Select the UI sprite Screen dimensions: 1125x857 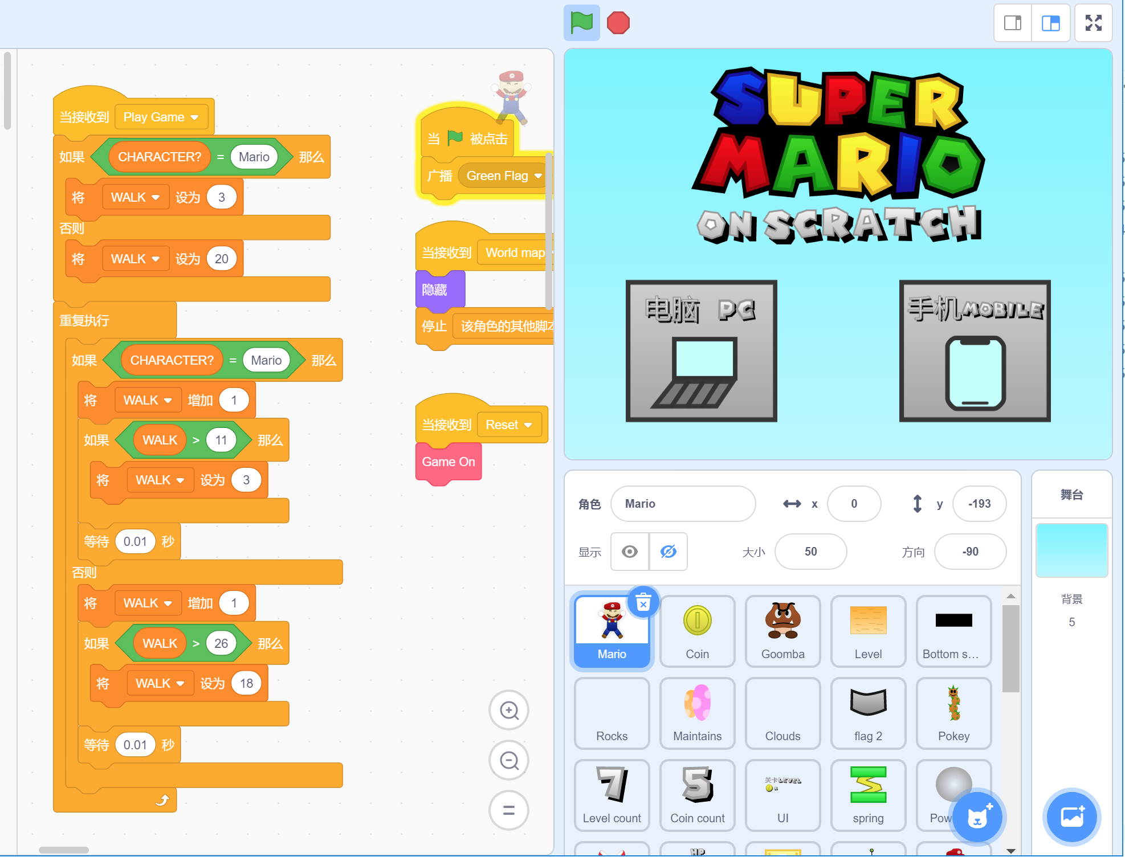(782, 795)
